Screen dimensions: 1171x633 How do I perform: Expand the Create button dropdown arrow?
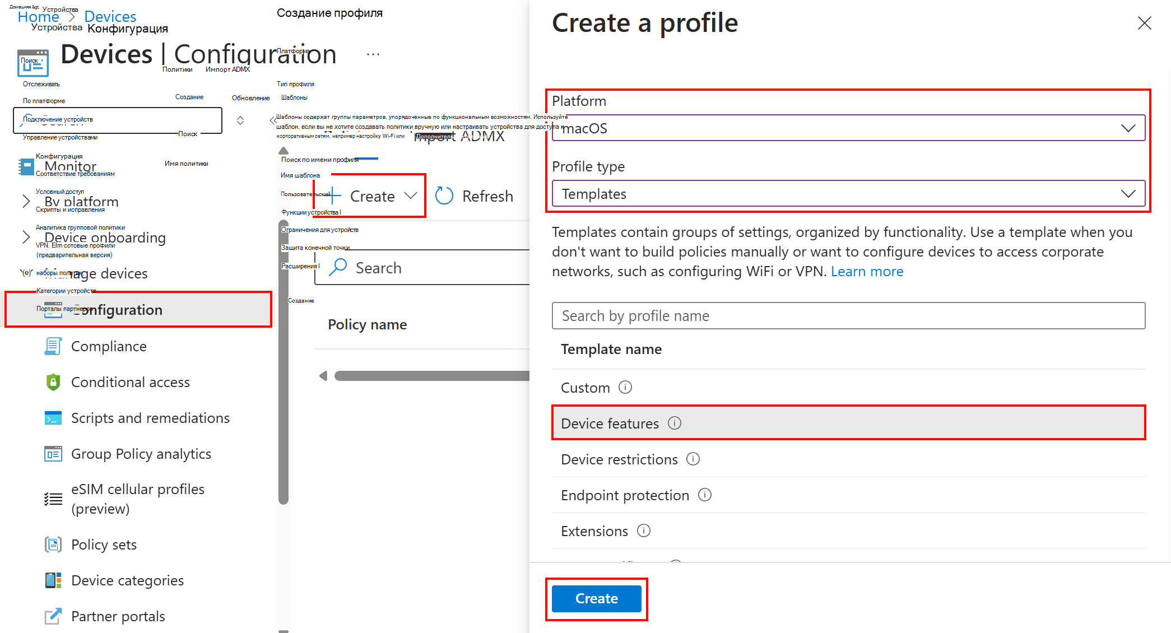click(x=412, y=197)
